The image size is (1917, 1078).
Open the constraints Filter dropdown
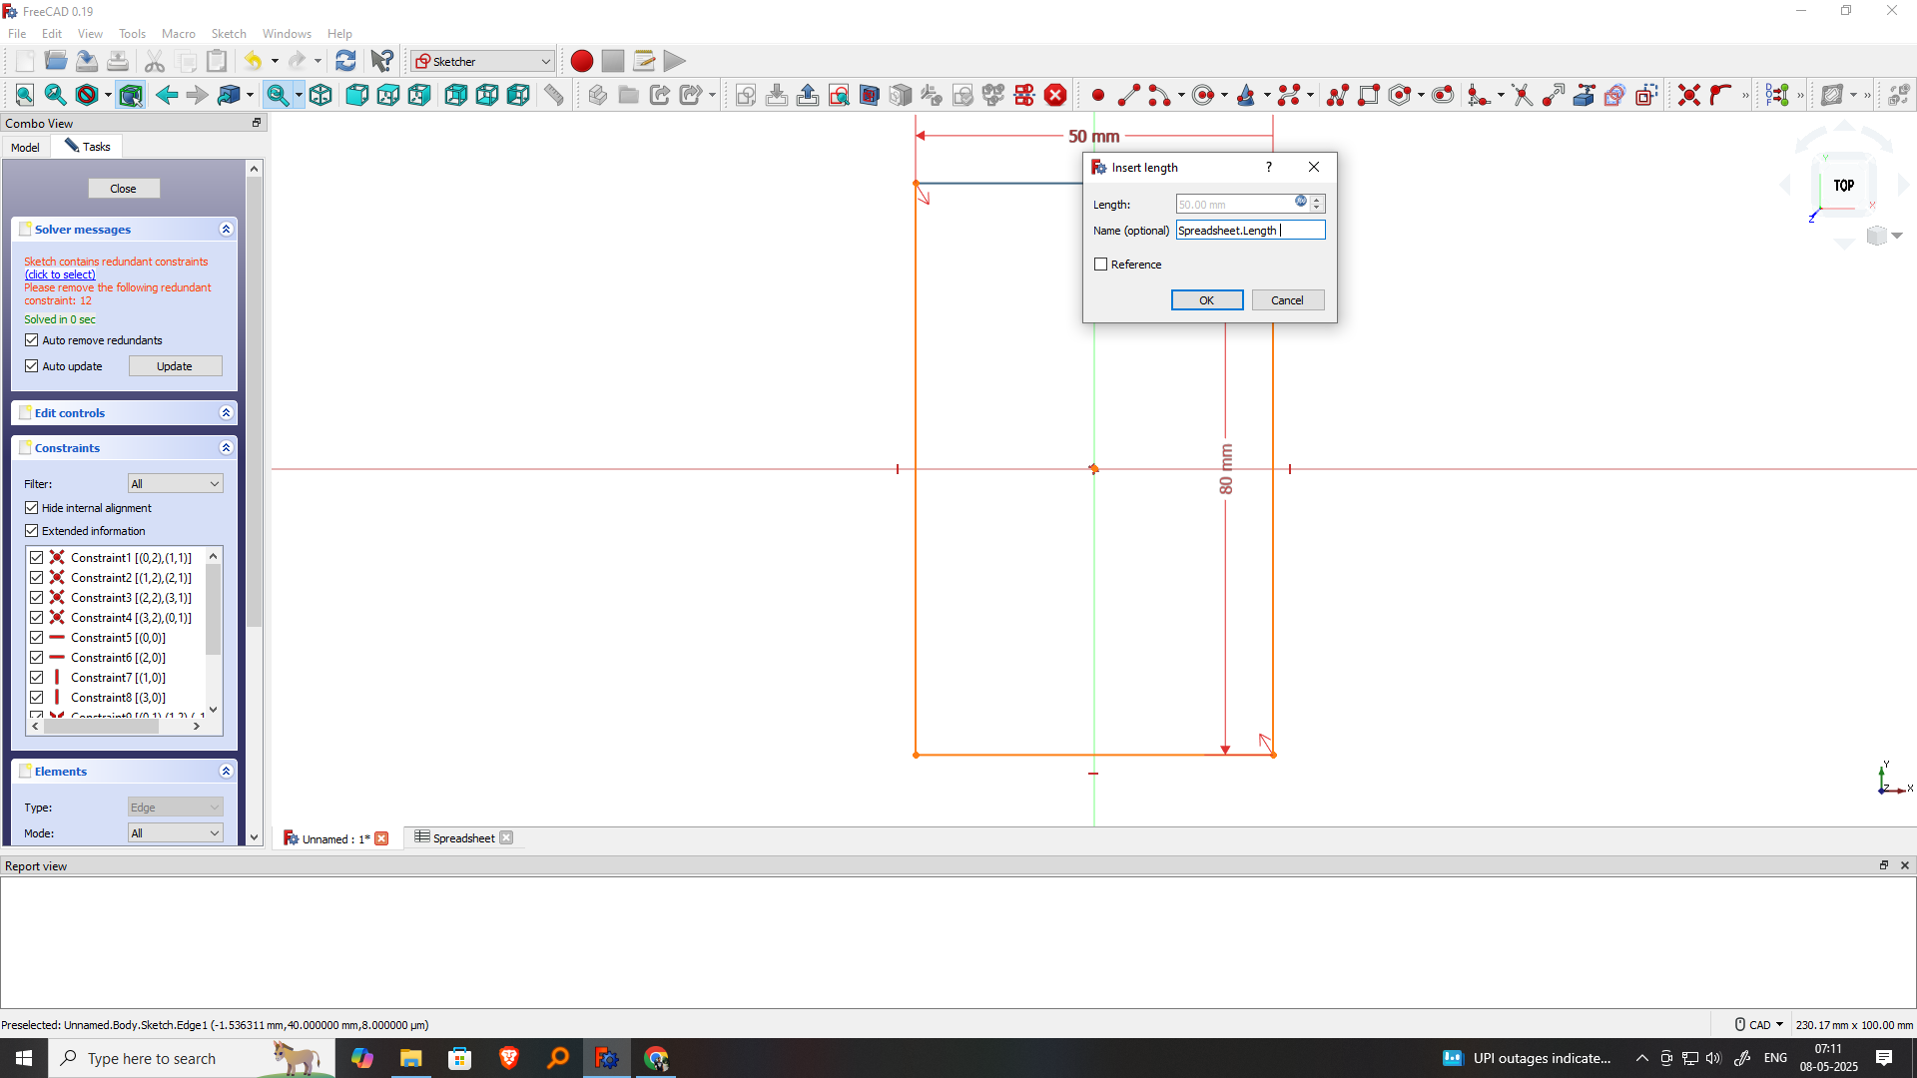pos(175,484)
